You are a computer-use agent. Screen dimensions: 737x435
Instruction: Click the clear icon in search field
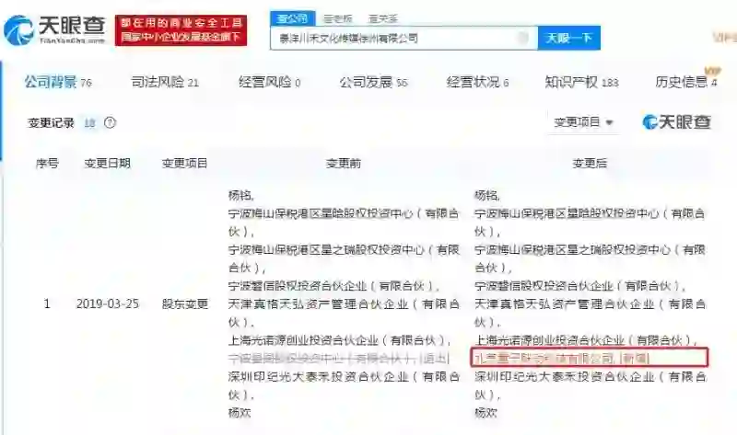522,38
